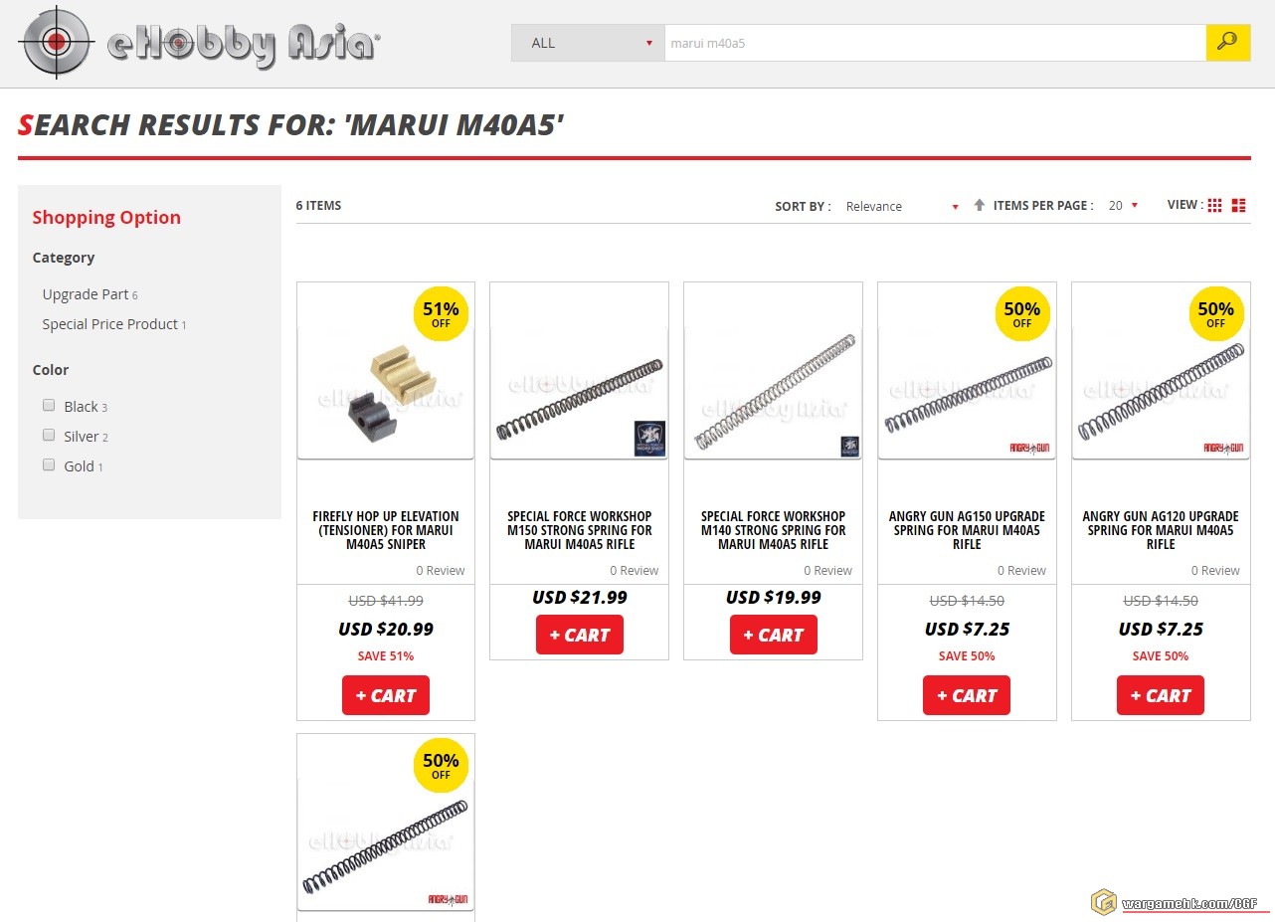Screen dimensions: 1275x922
Task: Add Firefly Hop Up Elevation to cart
Action: 386,695
